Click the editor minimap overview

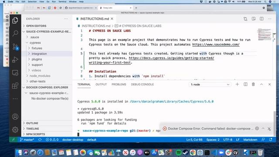click(265, 34)
